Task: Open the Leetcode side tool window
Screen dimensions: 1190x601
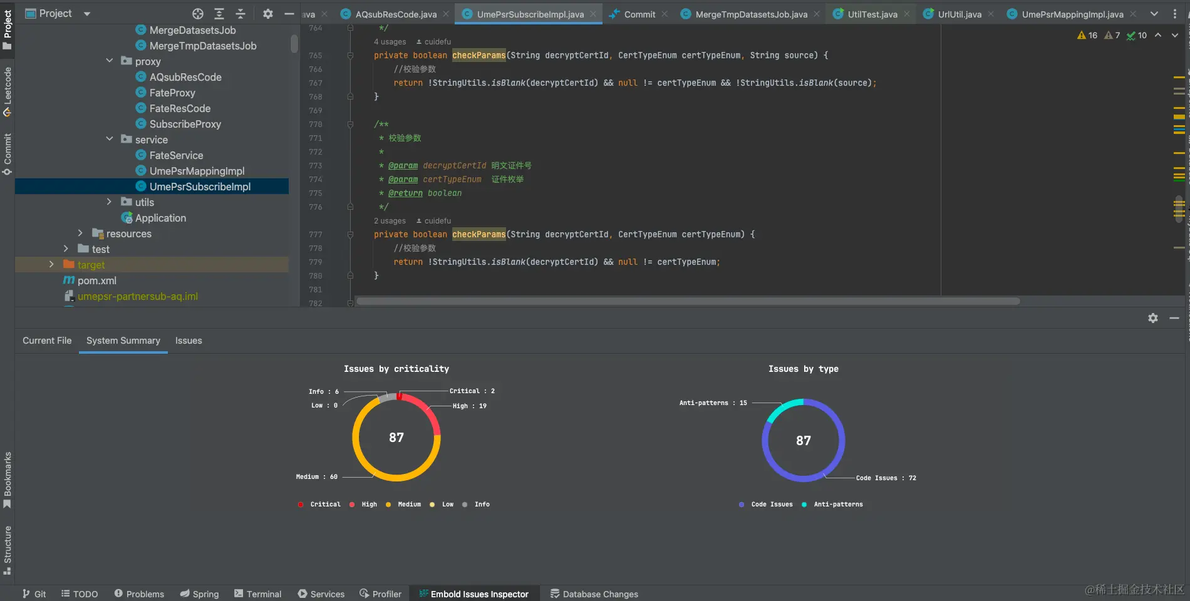Action: (x=8, y=92)
